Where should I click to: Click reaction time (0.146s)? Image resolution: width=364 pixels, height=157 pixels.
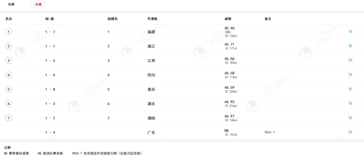[x=231, y=120]
